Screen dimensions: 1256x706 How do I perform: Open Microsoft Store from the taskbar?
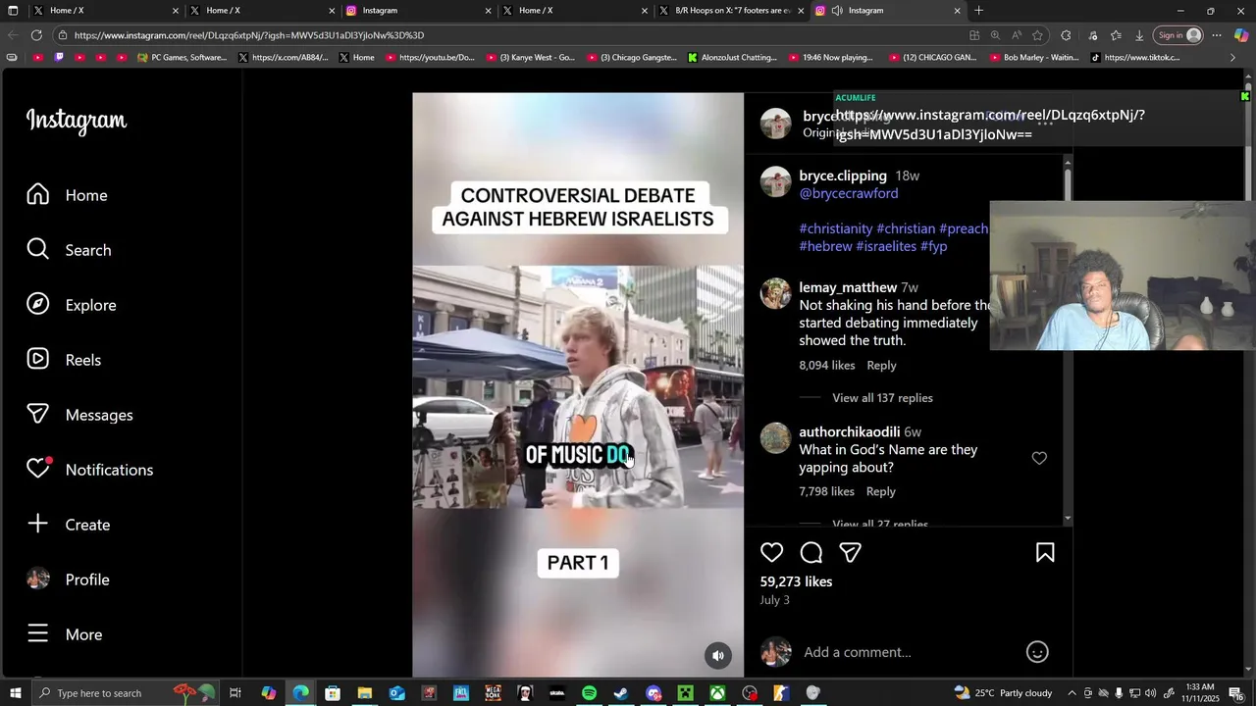click(333, 693)
